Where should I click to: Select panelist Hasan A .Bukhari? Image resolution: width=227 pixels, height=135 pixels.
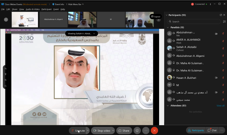(196, 78)
